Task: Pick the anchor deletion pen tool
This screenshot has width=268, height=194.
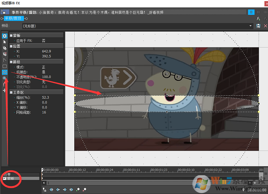Action: pos(5,54)
